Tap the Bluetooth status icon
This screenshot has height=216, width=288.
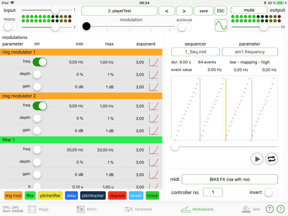(x=265, y=3)
